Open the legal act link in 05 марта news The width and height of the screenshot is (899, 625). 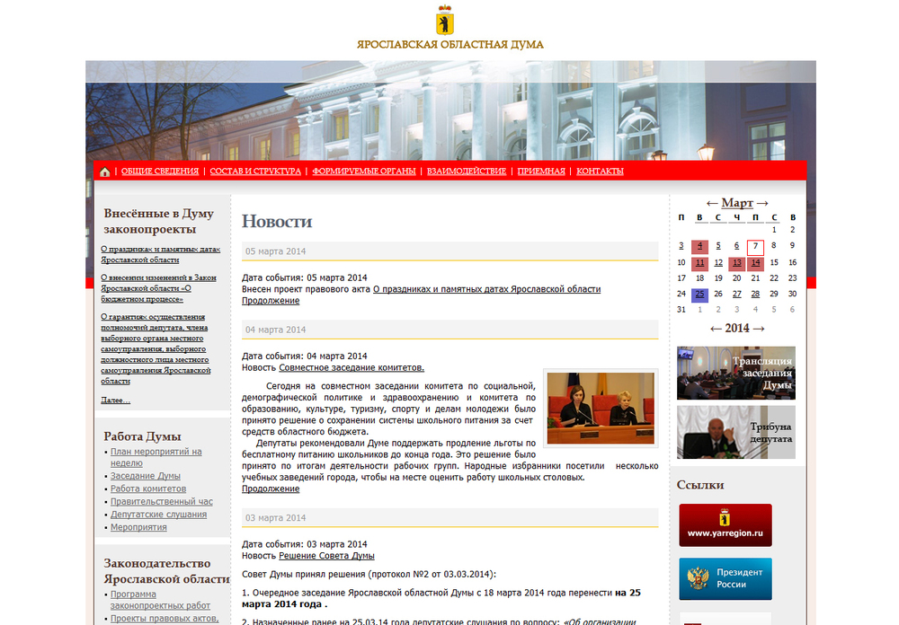(486, 289)
